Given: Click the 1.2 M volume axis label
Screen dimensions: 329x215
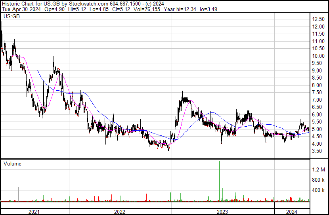Looking at the screenshot, I should tap(318, 169).
